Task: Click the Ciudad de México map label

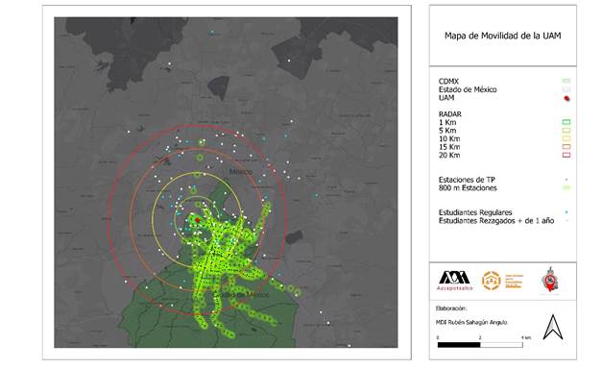Action: pos(241,295)
